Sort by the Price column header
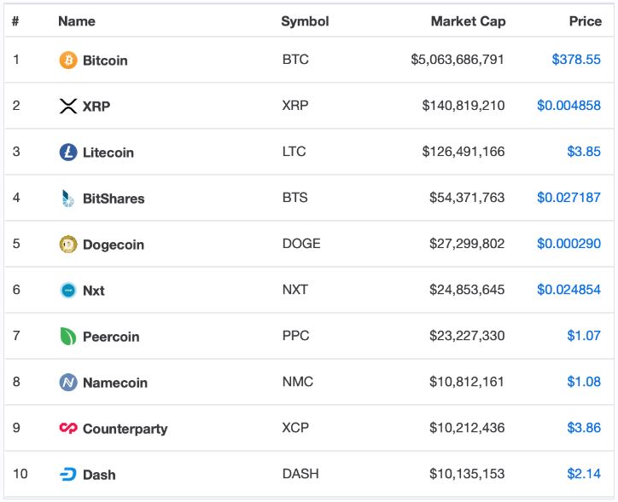618x502 pixels. 585,21
